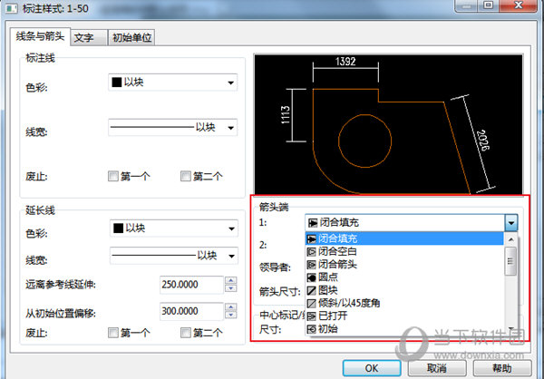Choose the 闭合空白 list entry text

pyautogui.click(x=337, y=252)
